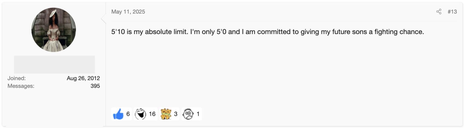Click "5'10" at the start of the post
Screen dimensions: 464x128
[x=118, y=32]
